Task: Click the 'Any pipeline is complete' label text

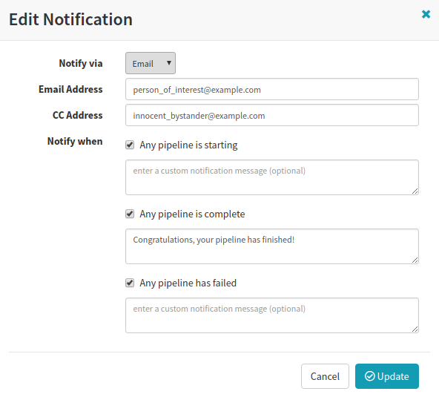Action: tap(192, 214)
